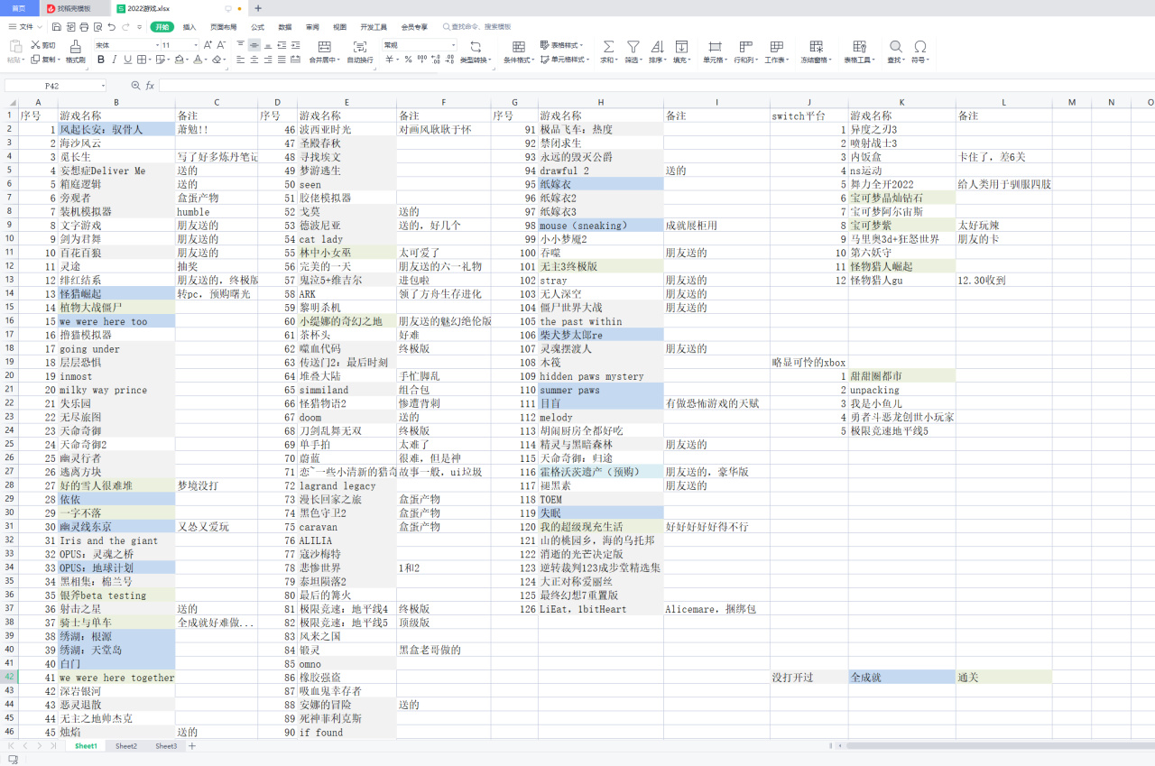Click the Sort (排序) icon
Viewport: 1155px width, 766px height.
tap(657, 46)
